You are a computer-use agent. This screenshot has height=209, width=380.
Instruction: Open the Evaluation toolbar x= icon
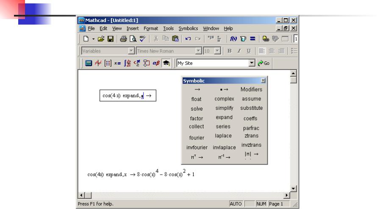coord(117,63)
